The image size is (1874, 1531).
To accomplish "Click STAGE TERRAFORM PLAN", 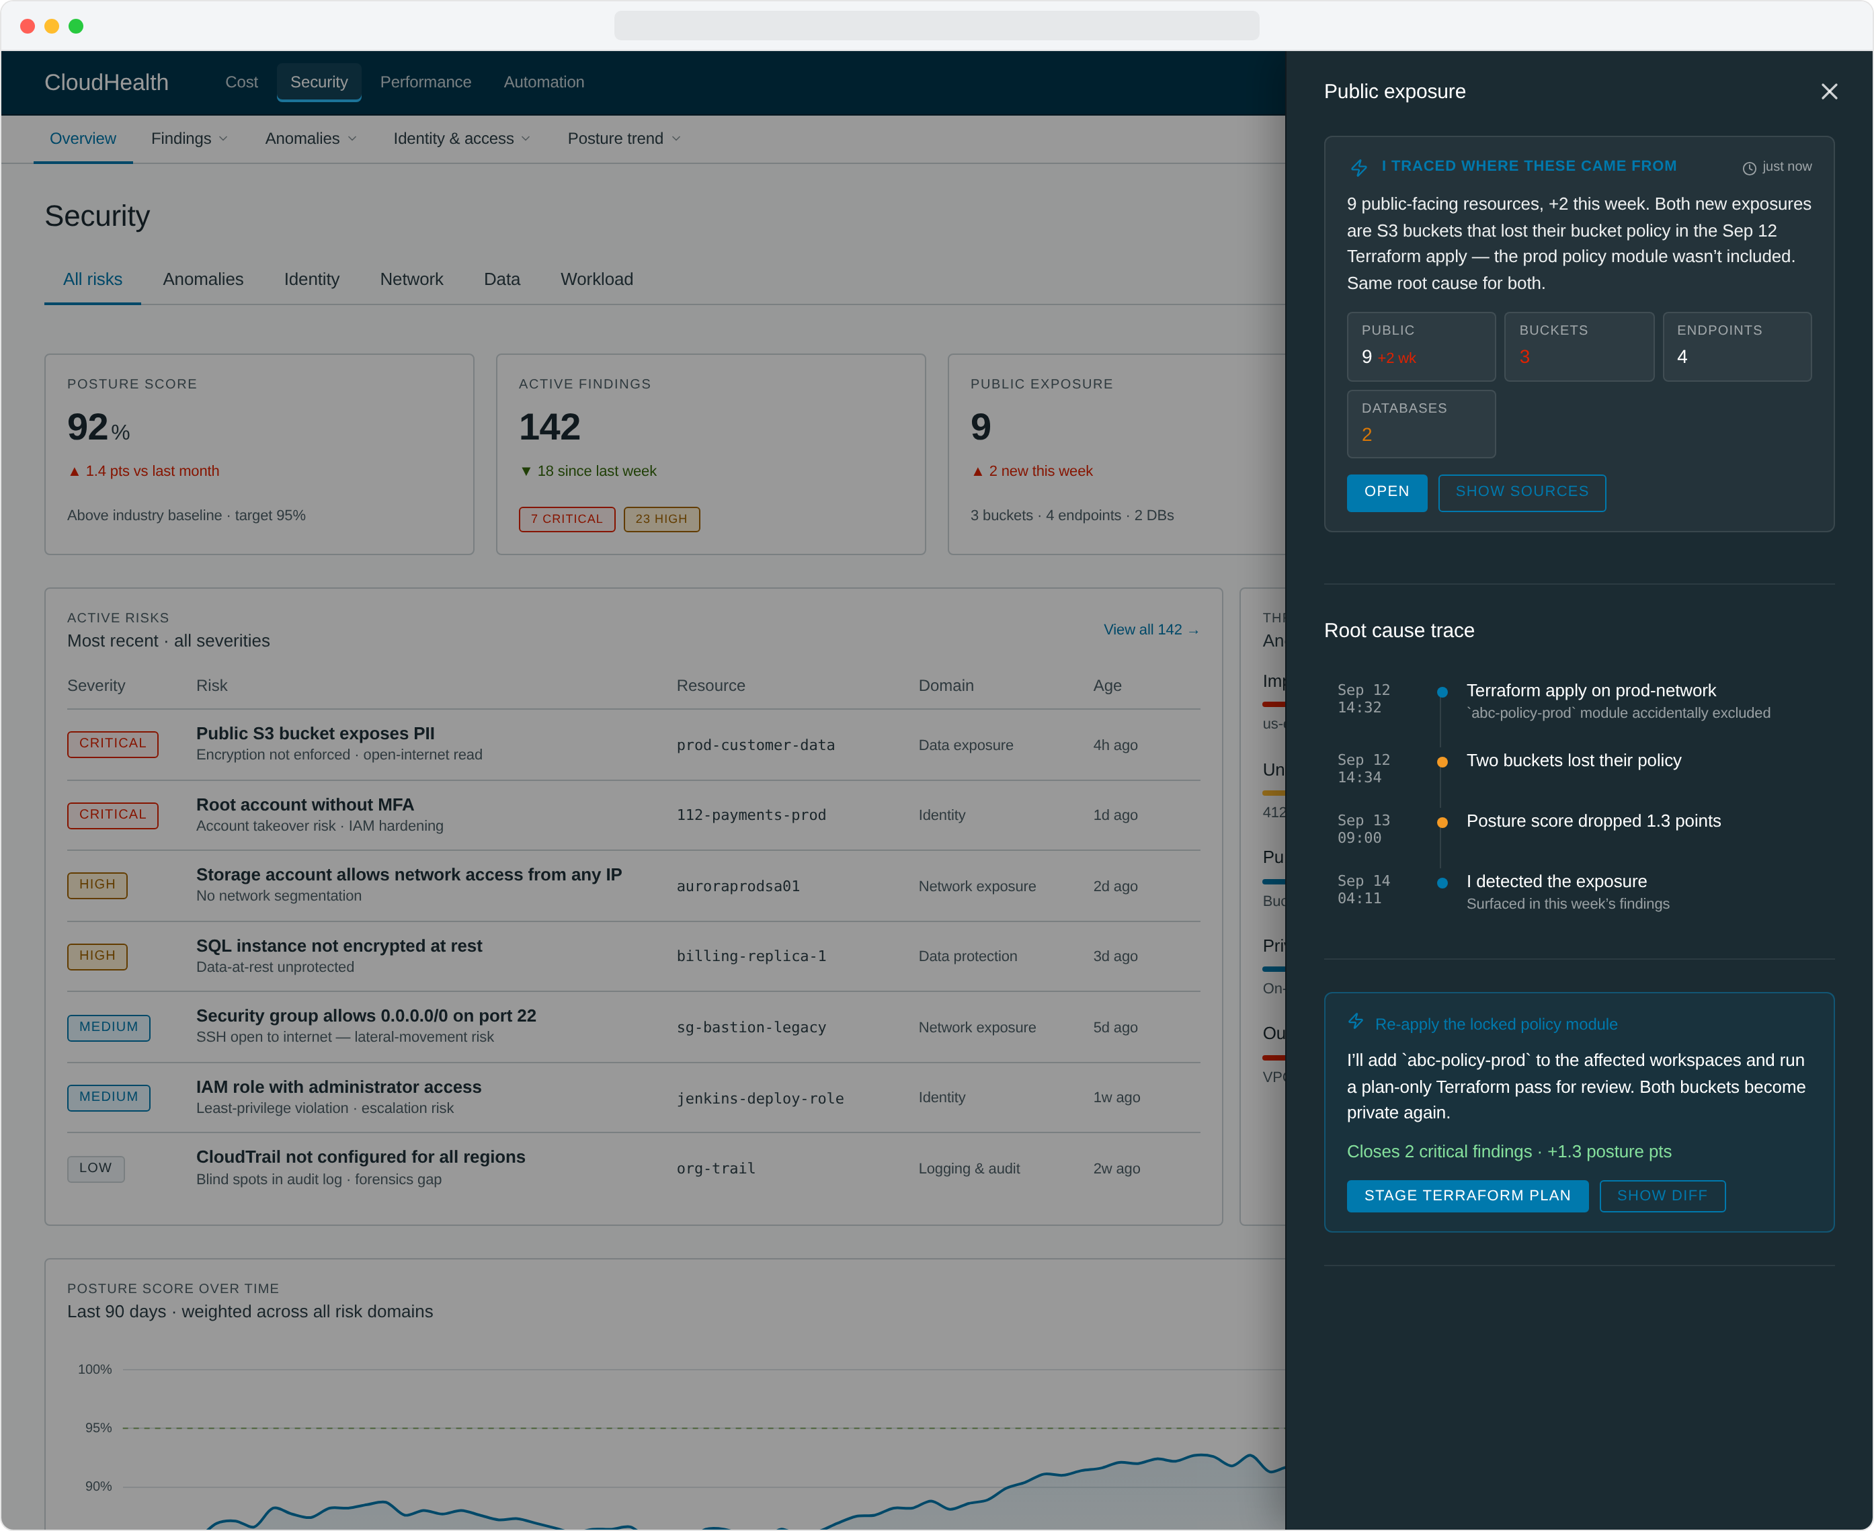I will coord(1467,1195).
